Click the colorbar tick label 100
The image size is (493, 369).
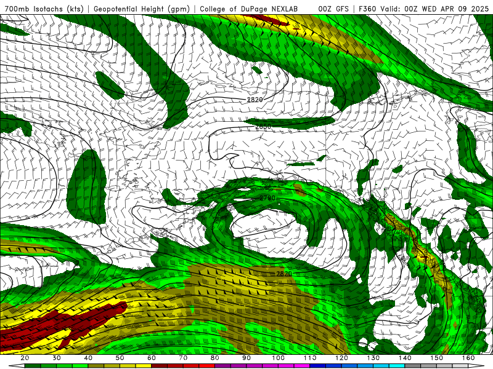(x=279, y=358)
